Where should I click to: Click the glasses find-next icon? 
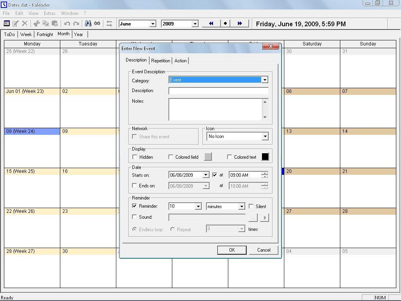click(97, 24)
